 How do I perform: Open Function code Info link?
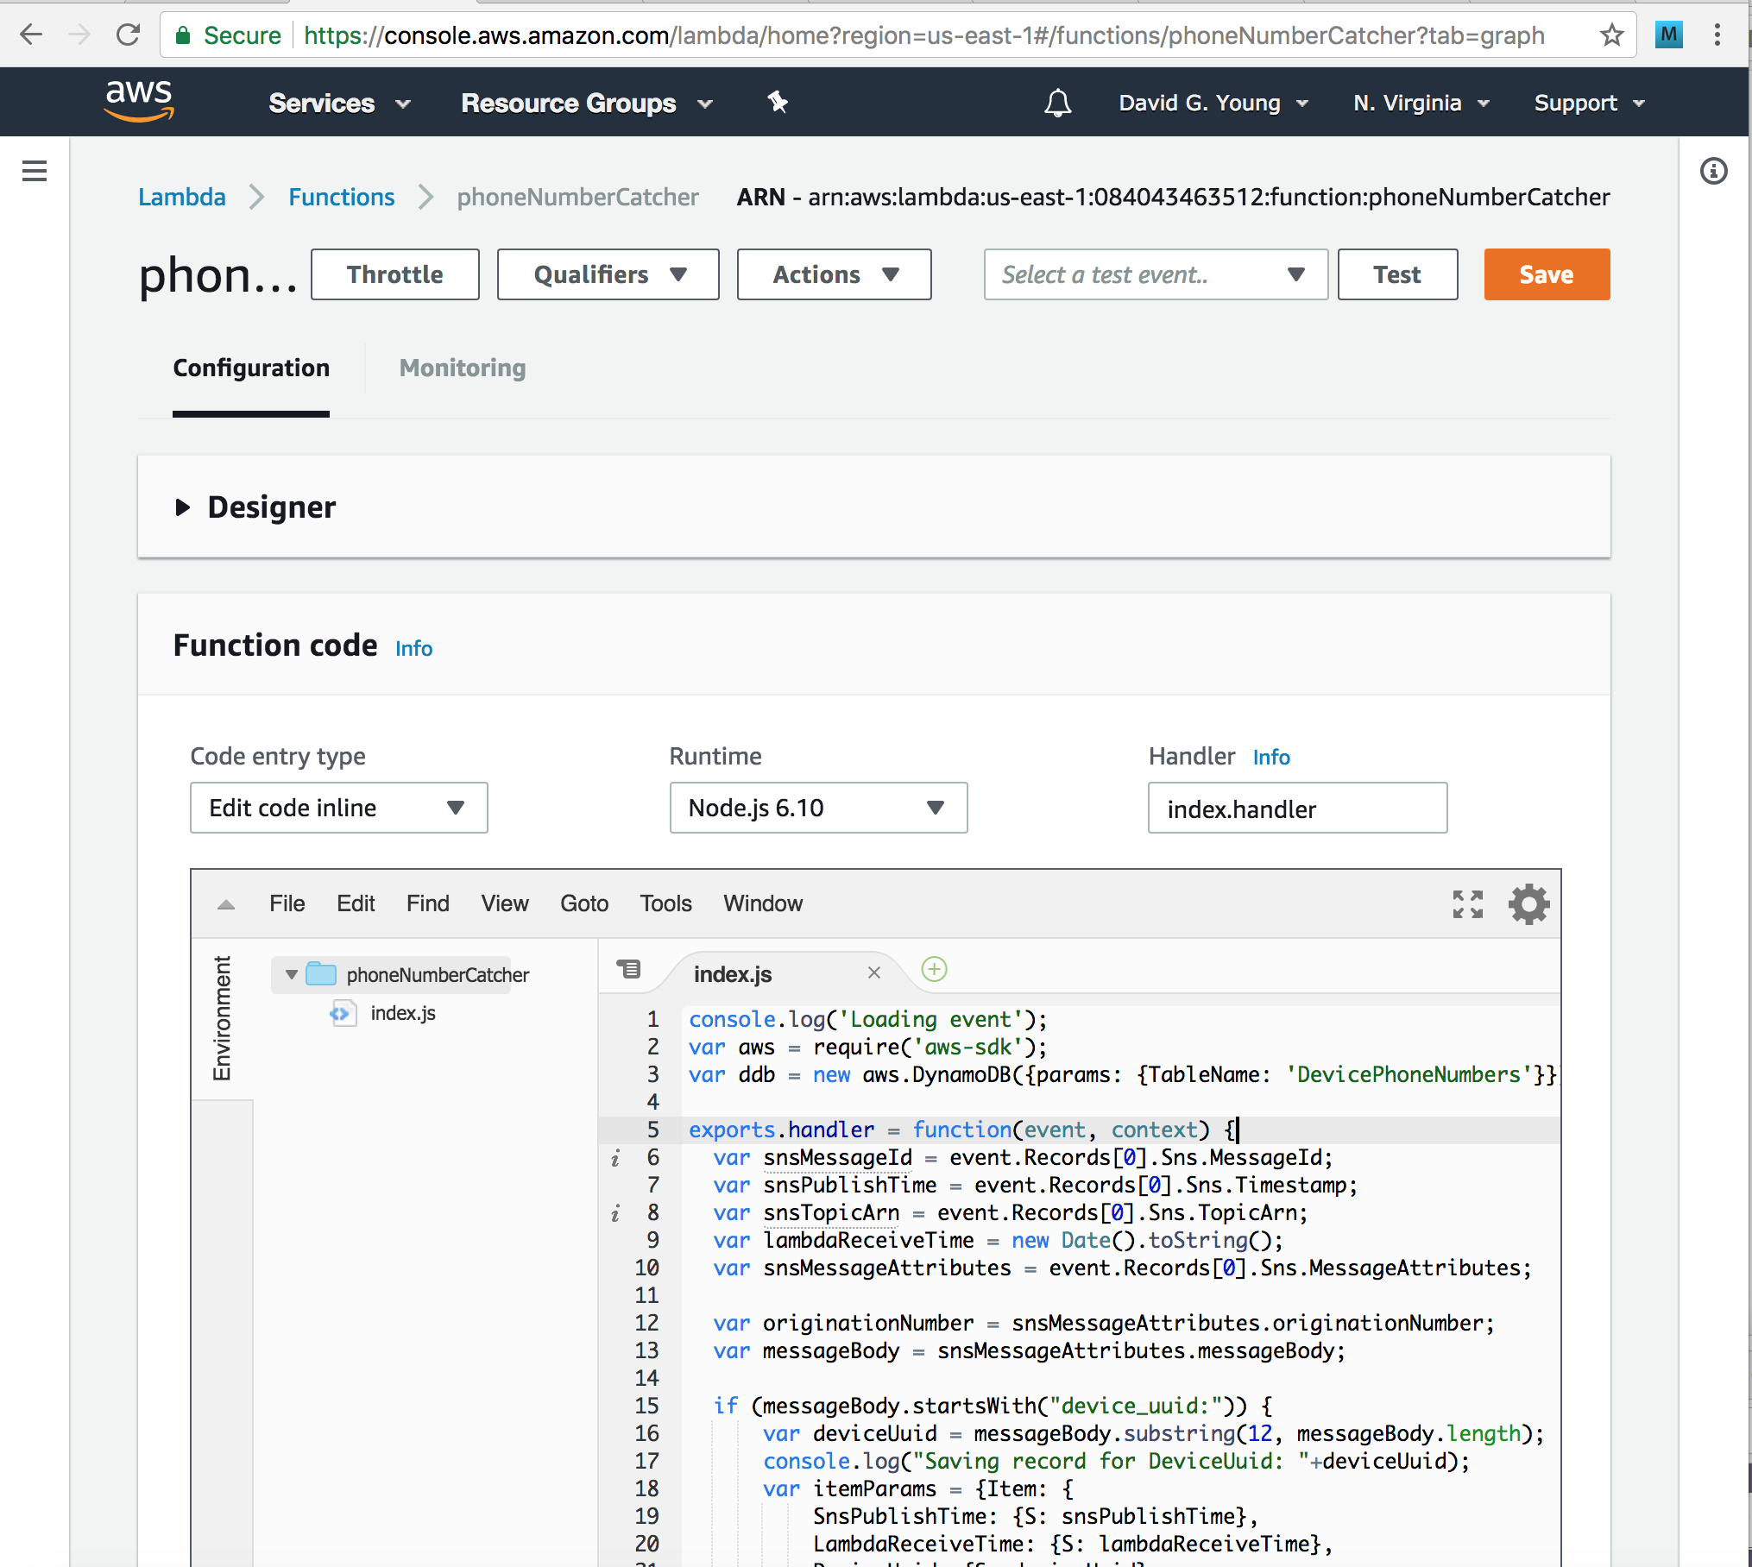tap(413, 648)
